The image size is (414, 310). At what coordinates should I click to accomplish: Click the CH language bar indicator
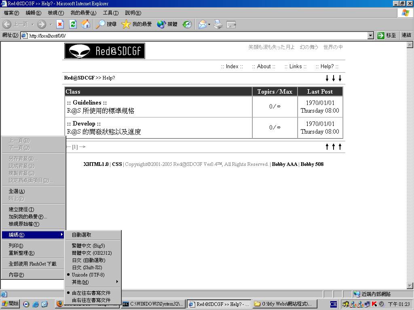[334, 304]
